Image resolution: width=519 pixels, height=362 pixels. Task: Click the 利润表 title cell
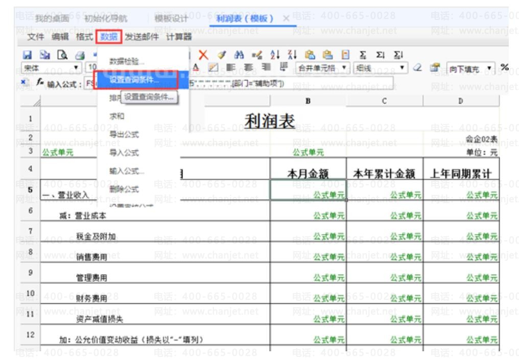coord(269,120)
